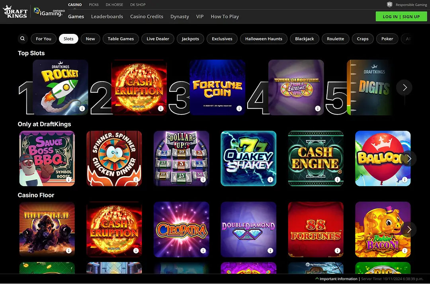Open info icon on DraftKings Rocket tile
The width and height of the screenshot is (430, 284).
point(82,108)
